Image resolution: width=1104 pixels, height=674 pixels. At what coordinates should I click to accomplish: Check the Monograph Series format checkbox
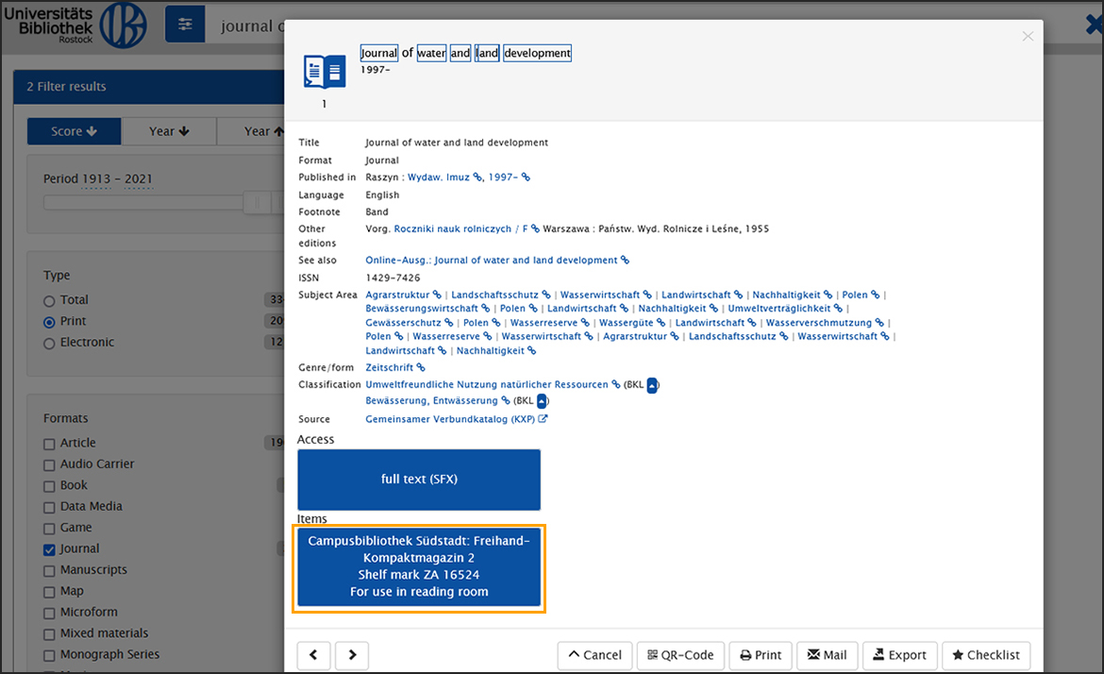(49, 656)
